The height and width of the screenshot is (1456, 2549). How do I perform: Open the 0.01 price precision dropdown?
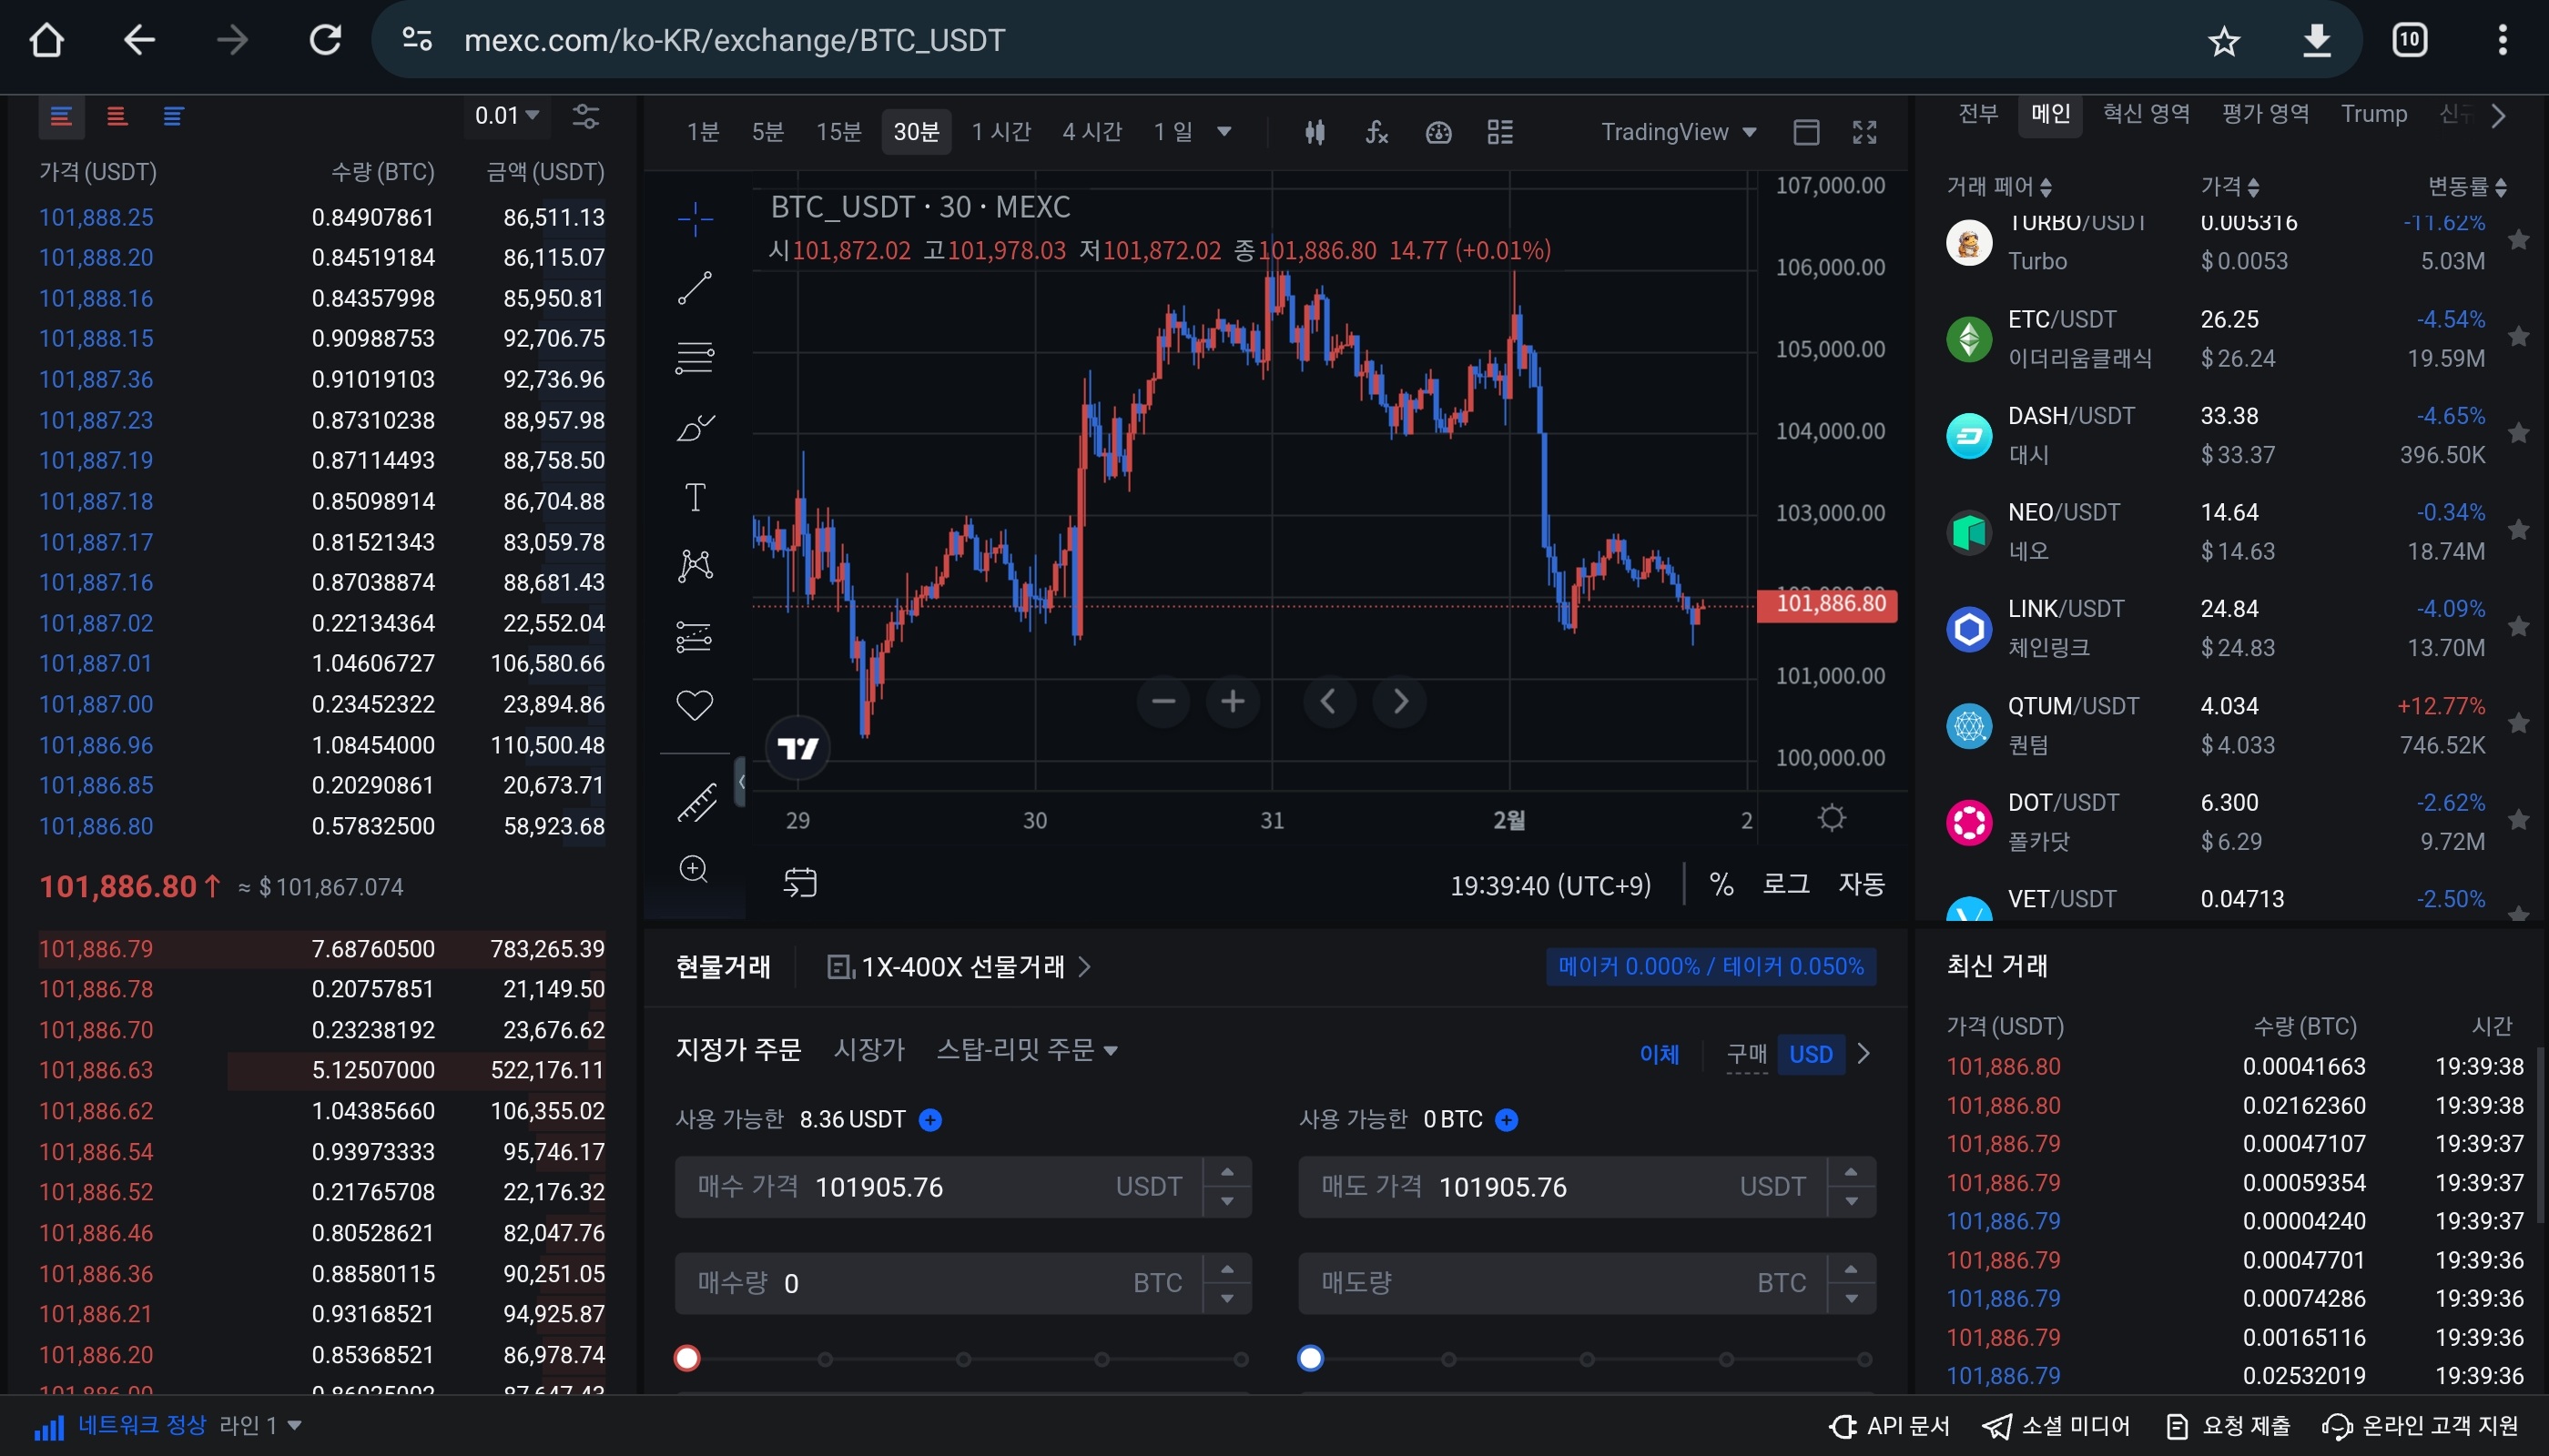click(x=506, y=116)
